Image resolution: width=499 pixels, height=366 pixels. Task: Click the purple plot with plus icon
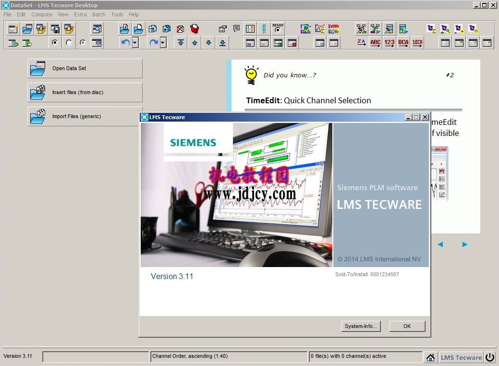[459, 29]
